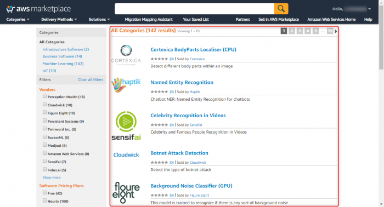384x207 pixels.
Task: Open Migration Mapping Assistant menu item
Action: click(x=149, y=20)
